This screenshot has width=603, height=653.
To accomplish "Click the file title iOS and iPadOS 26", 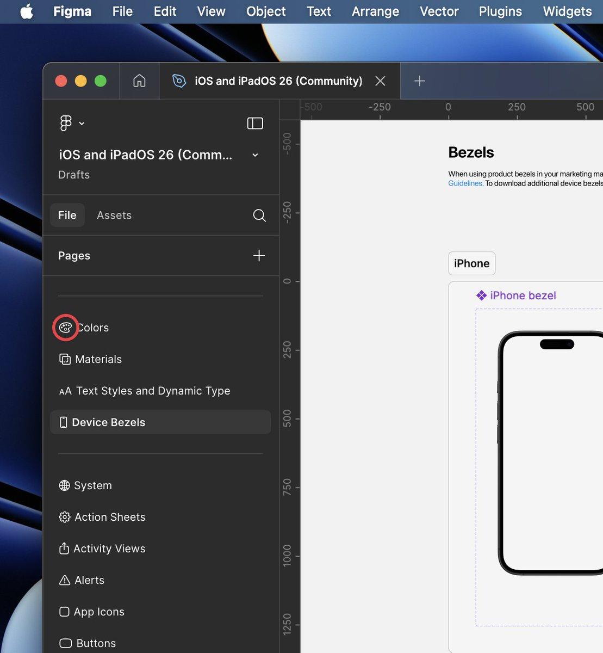I will click(145, 155).
